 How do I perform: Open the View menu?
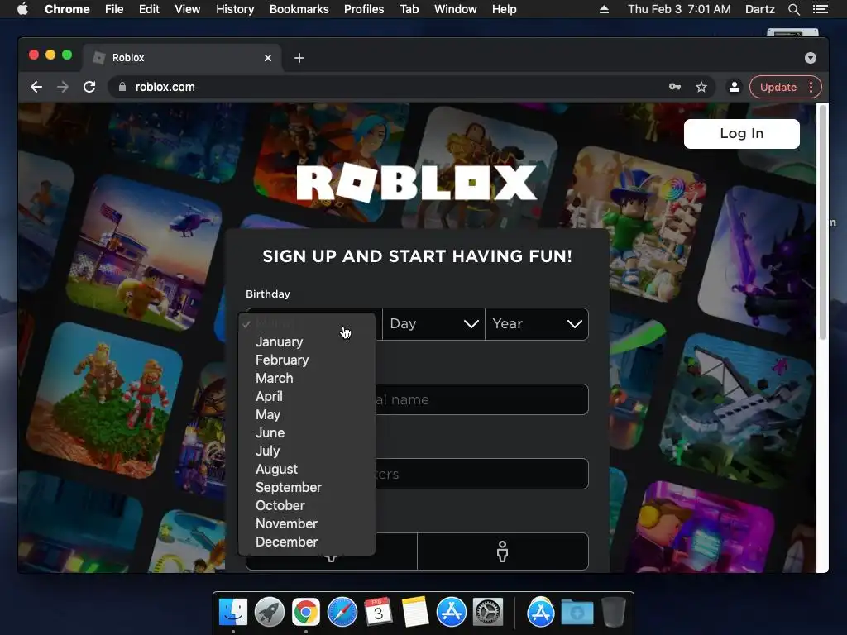[x=188, y=9]
